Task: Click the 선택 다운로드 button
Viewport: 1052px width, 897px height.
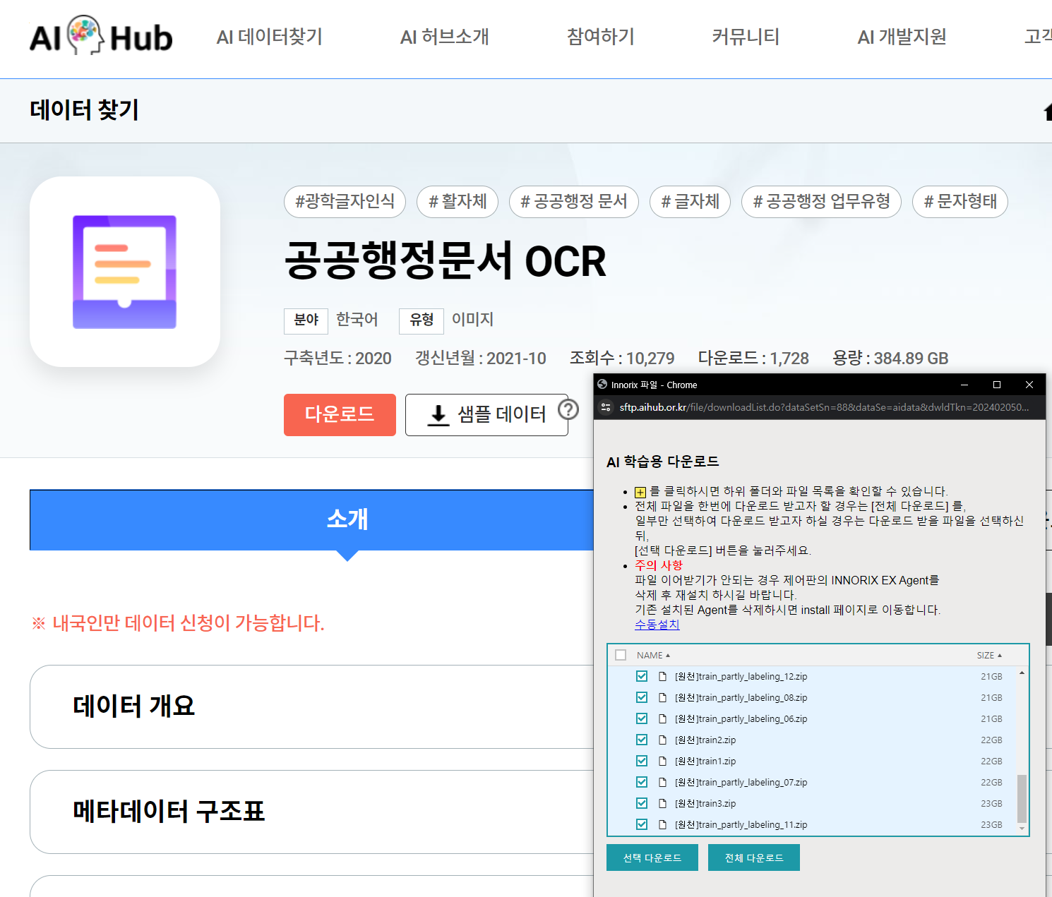Action: [x=652, y=857]
